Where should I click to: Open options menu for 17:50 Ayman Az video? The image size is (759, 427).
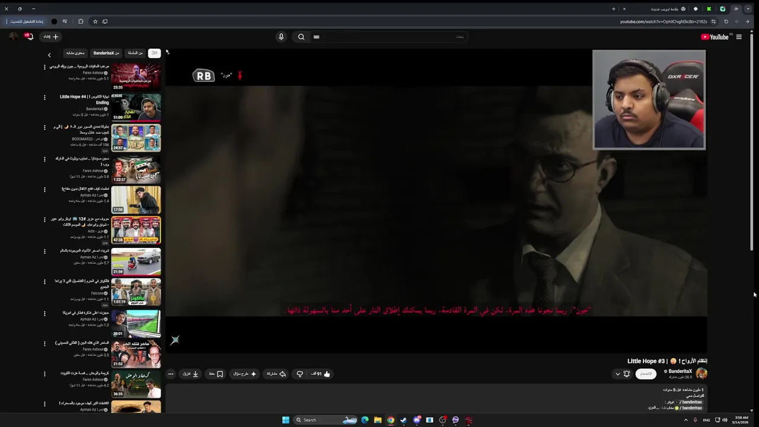pos(44,190)
